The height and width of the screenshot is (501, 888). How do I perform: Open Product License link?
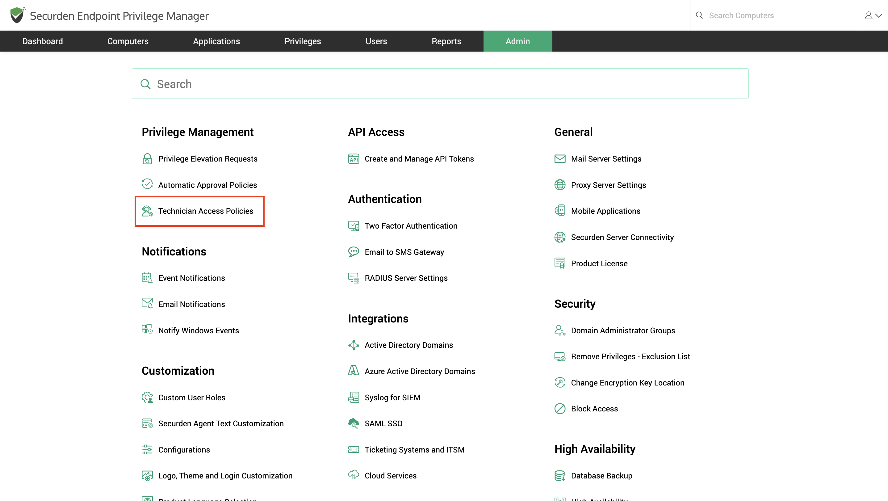pyautogui.click(x=599, y=263)
